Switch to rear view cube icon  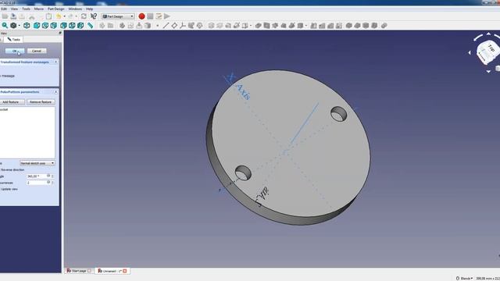tap(63, 25)
